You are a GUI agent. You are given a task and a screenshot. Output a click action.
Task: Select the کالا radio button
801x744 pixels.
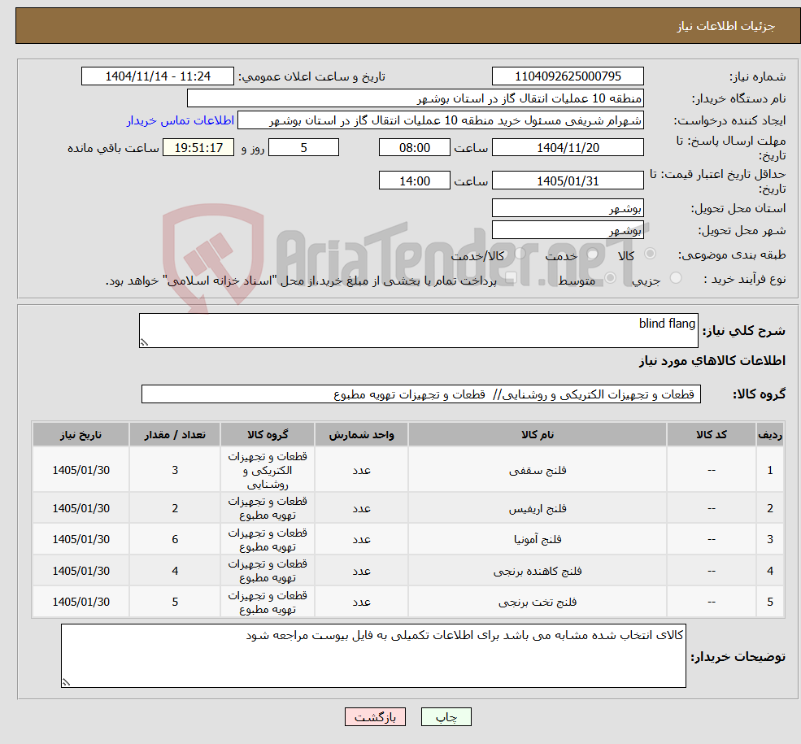coord(651,254)
